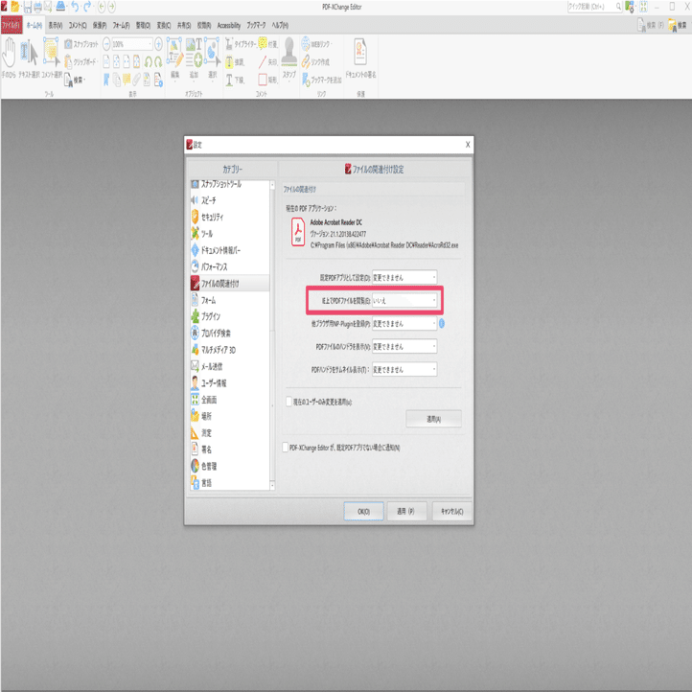This screenshot has width=692, height=692.
Task: Click the 適用(P) button at the dialog bottom
Action: point(406,511)
